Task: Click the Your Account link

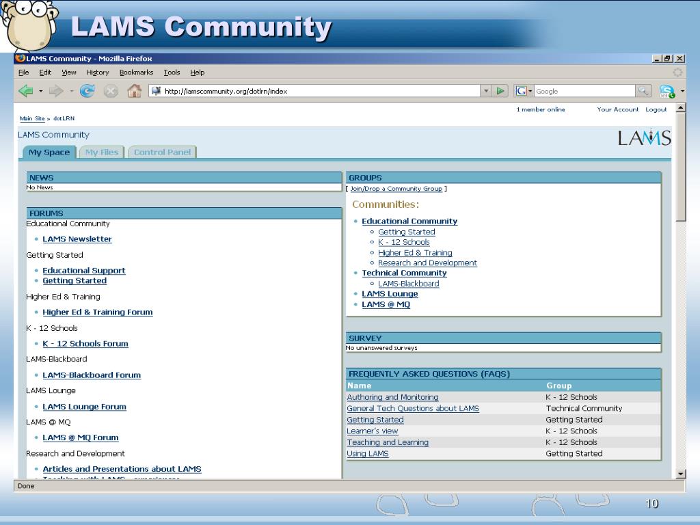Action: [x=618, y=109]
